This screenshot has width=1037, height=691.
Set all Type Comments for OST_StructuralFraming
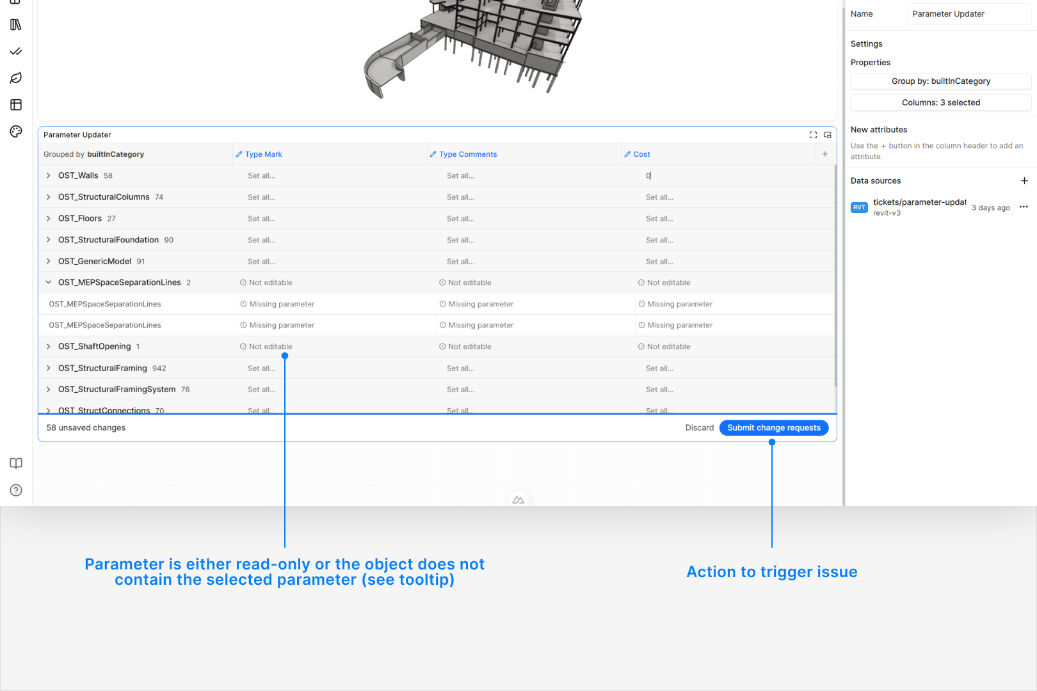click(x=461, y=369)
